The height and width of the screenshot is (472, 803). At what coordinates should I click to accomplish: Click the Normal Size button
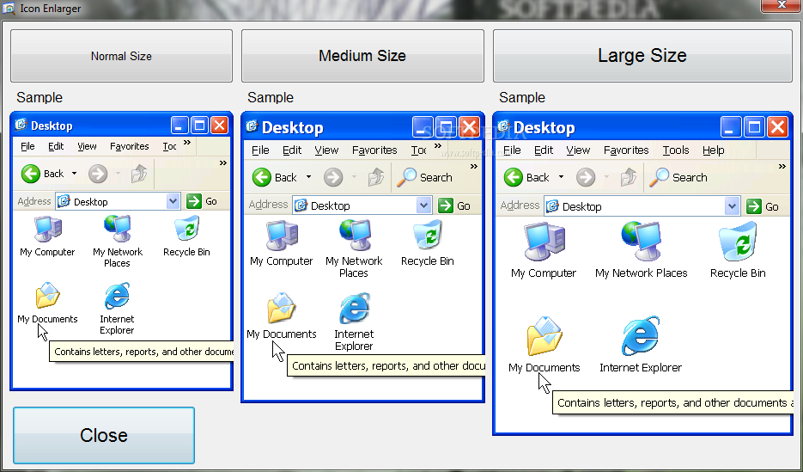(x=121, y=56)
